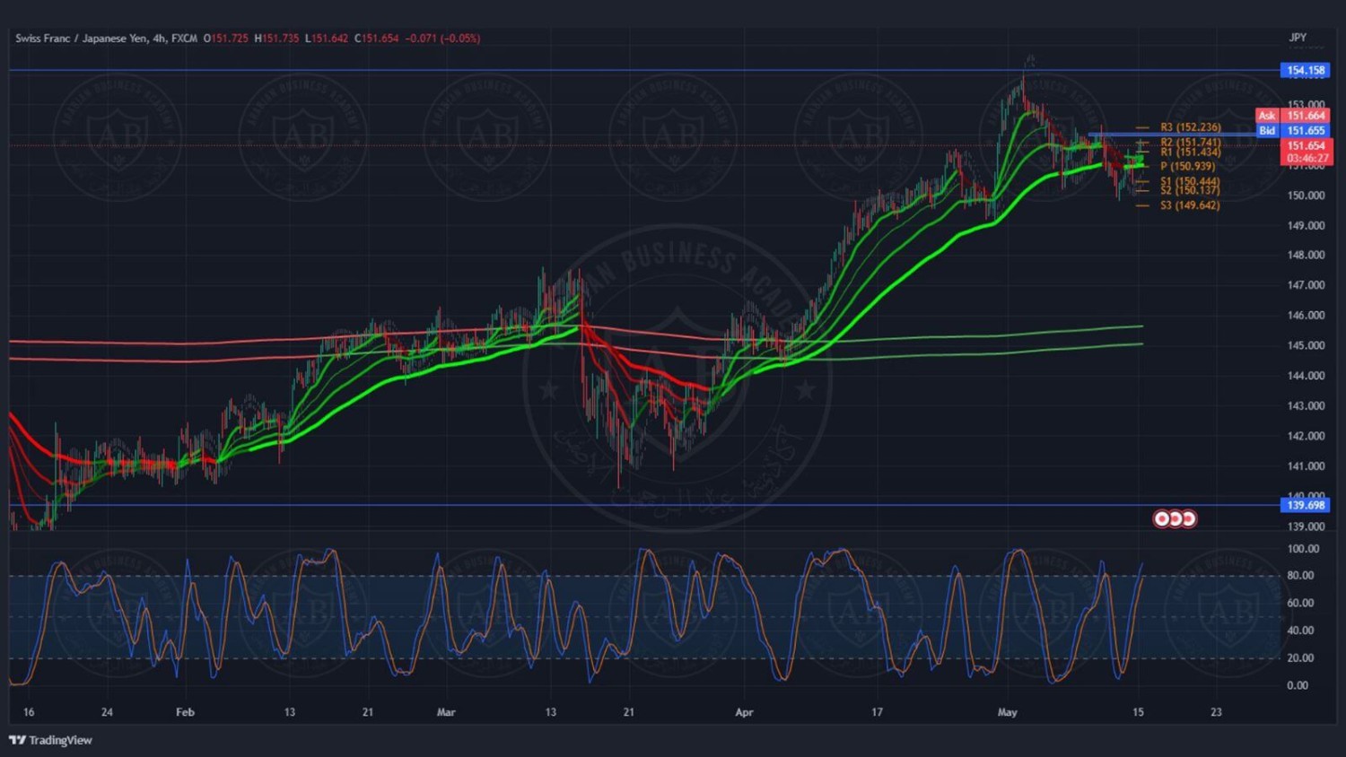Click the 139.000 price axis label

point(1306,526)
